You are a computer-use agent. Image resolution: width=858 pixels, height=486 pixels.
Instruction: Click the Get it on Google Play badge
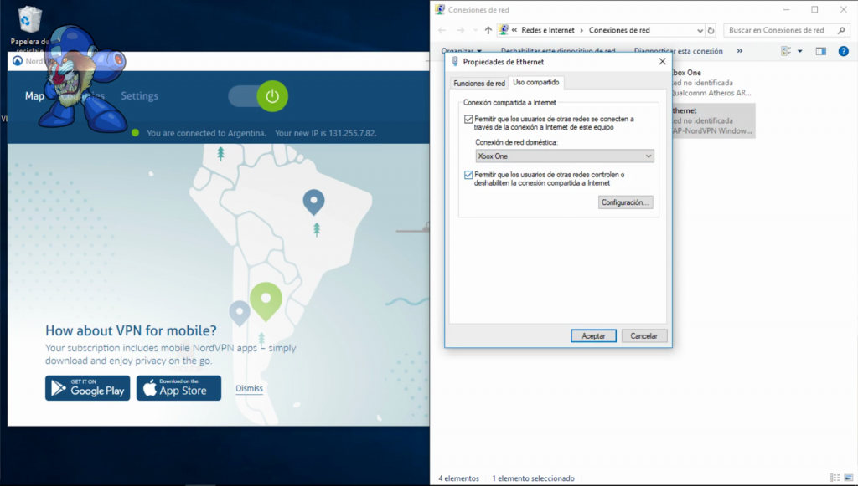pos(88,388)
